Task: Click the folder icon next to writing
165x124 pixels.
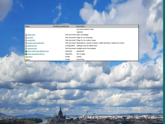Action: (26, 57)
